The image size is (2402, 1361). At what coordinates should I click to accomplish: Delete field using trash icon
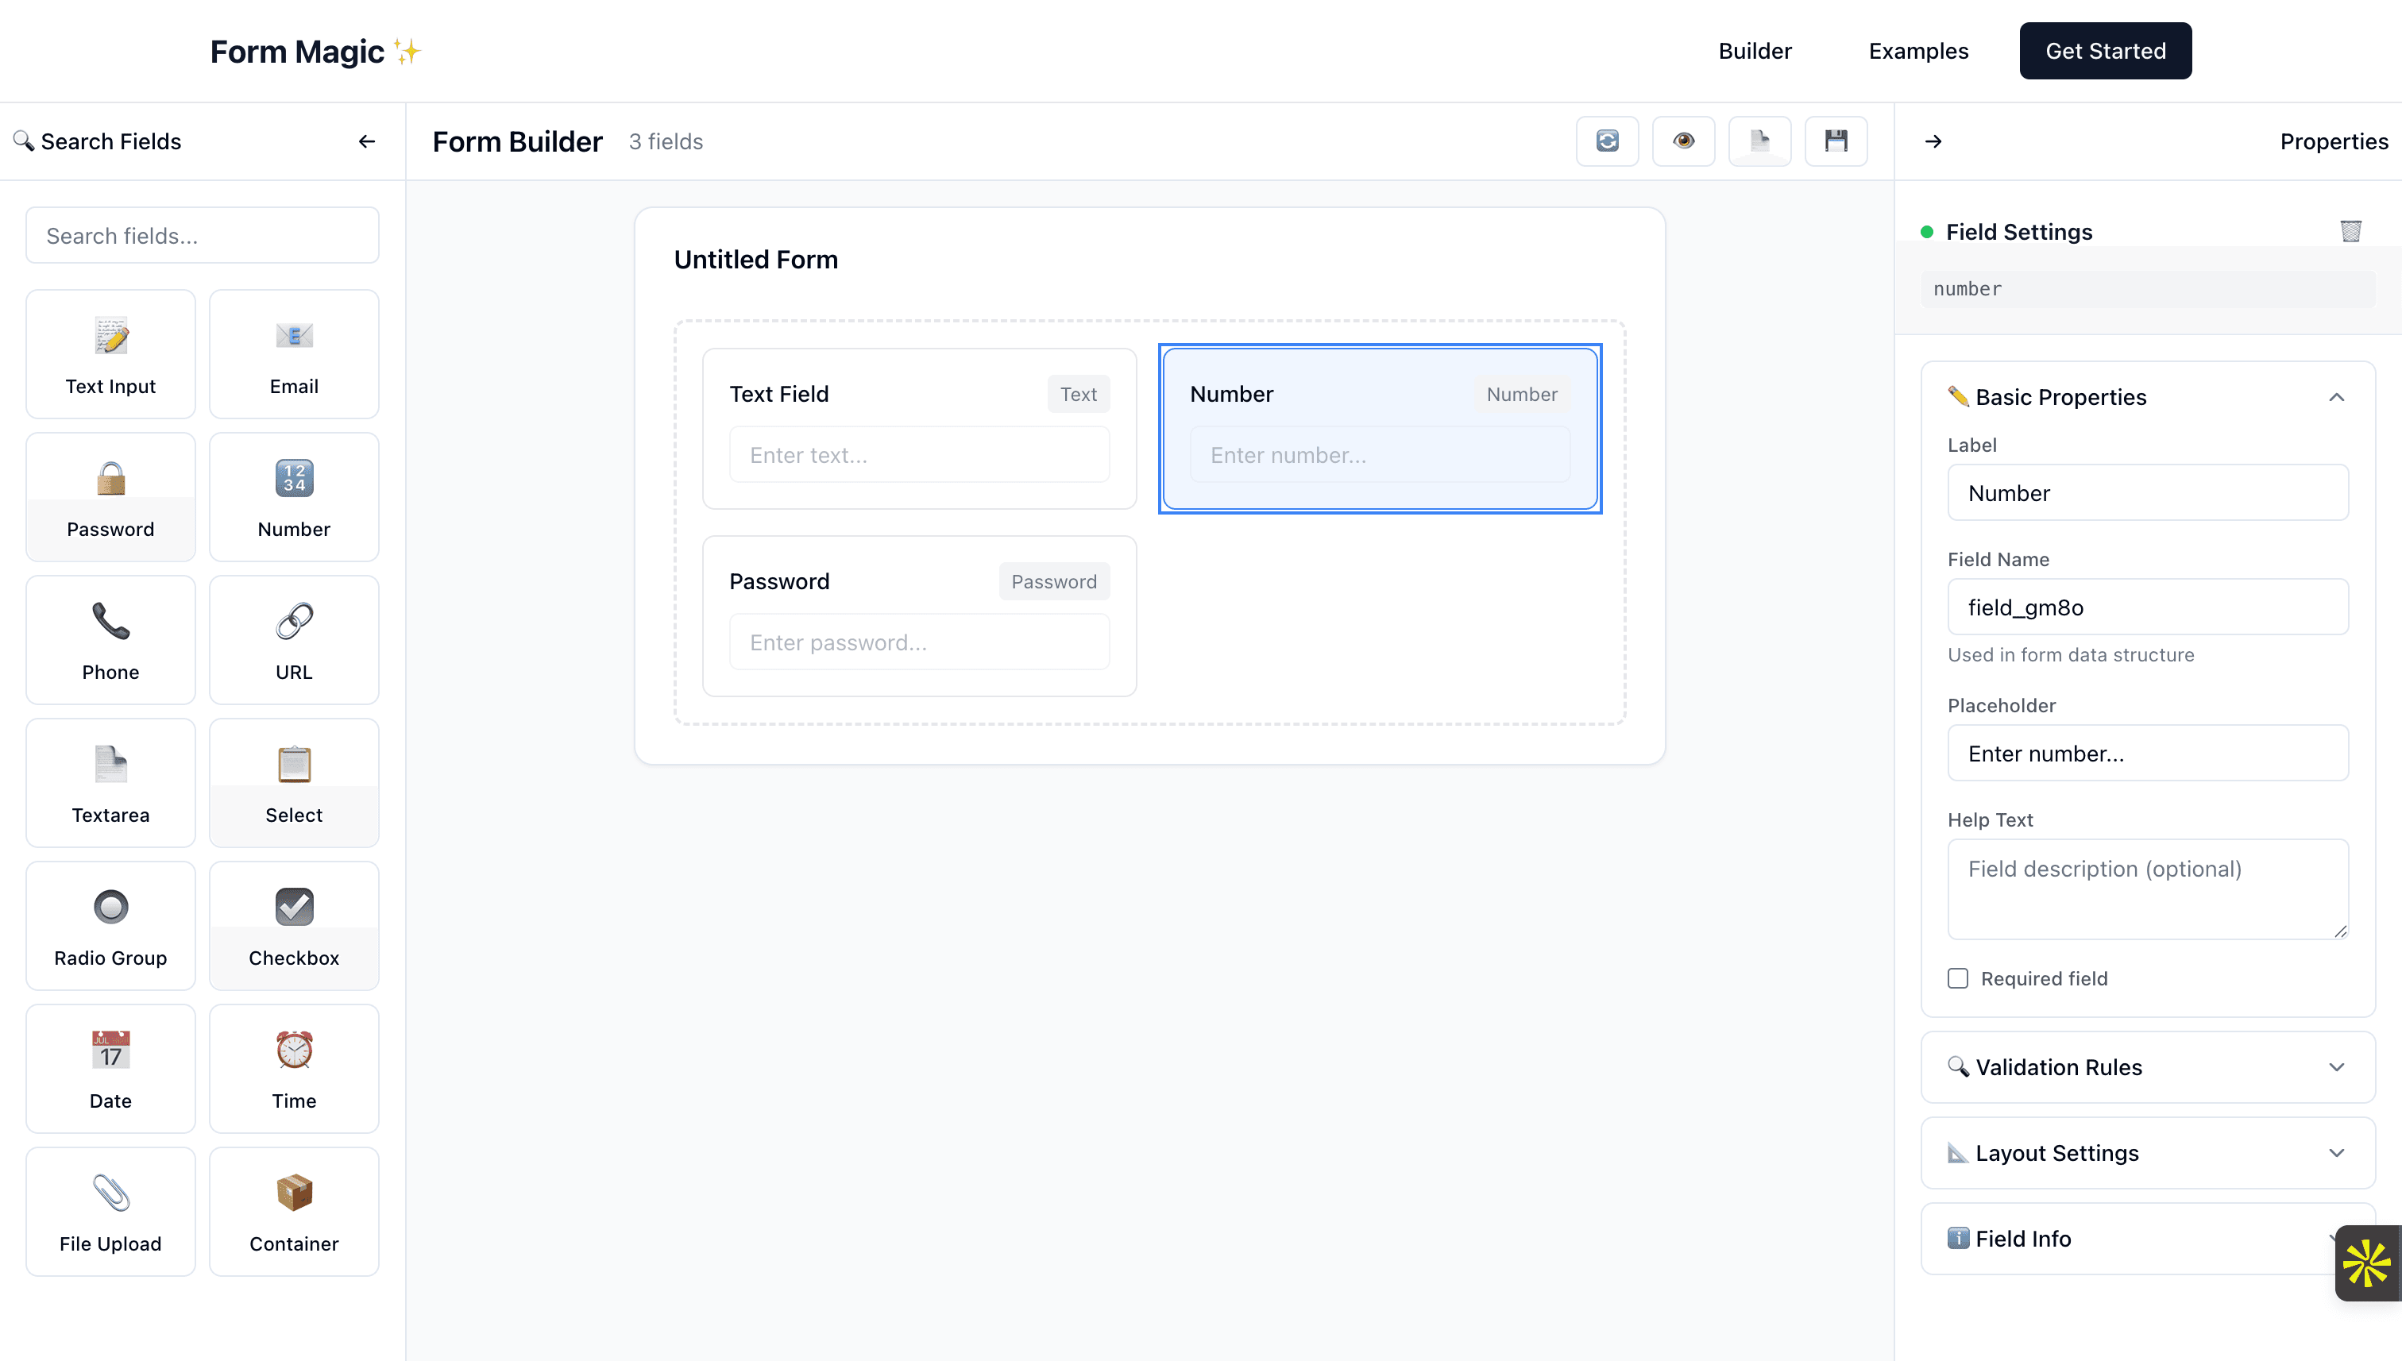pos(2350,231)
